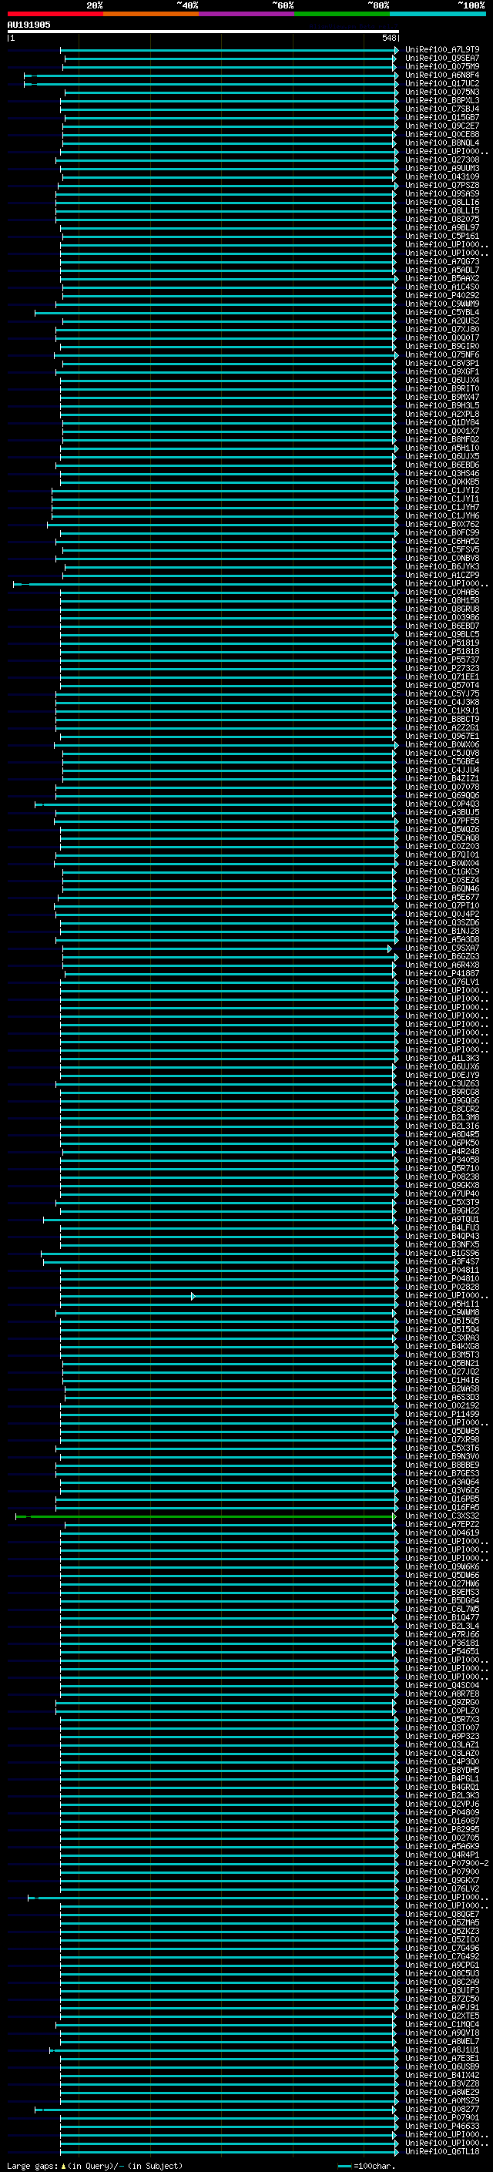Select the UniRef100_C1K9J1 label

coord(442,711)
